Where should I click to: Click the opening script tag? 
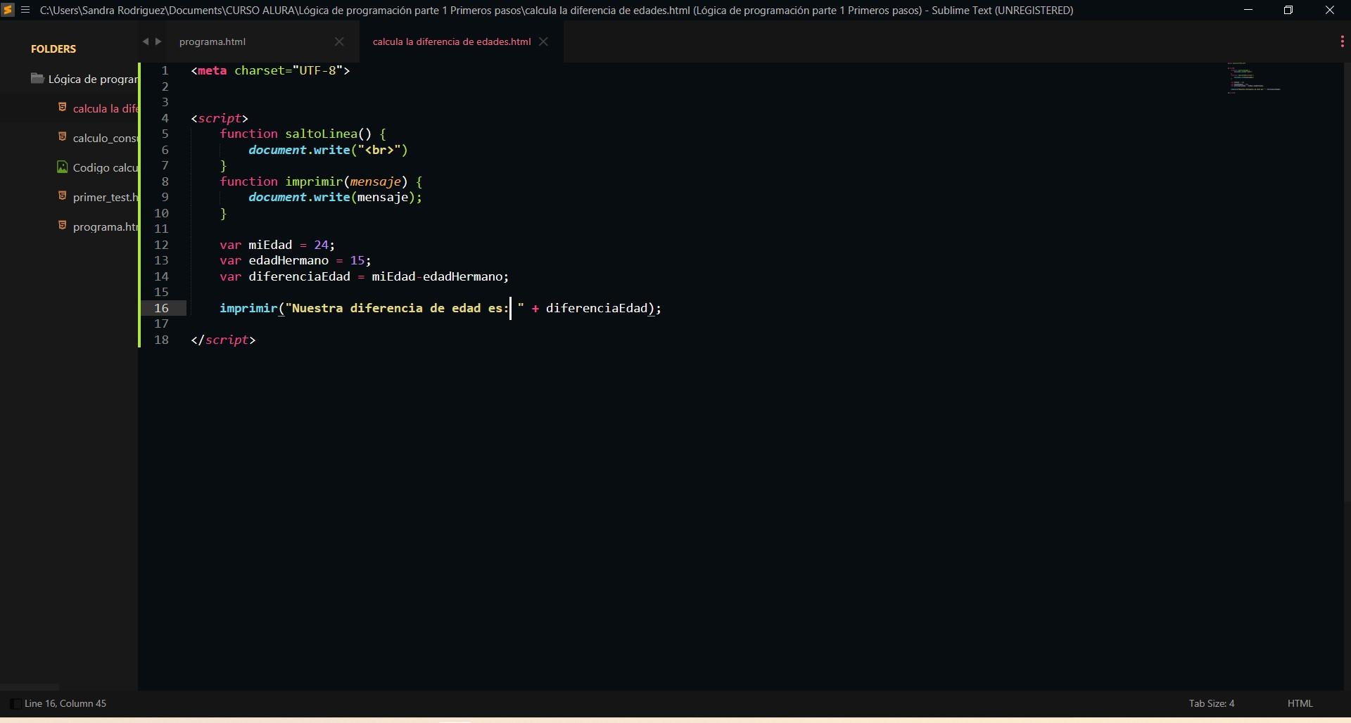coord(220,118)
